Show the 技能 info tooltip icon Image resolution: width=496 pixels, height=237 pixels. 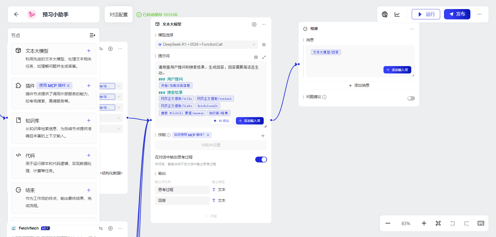coord(169,135)
